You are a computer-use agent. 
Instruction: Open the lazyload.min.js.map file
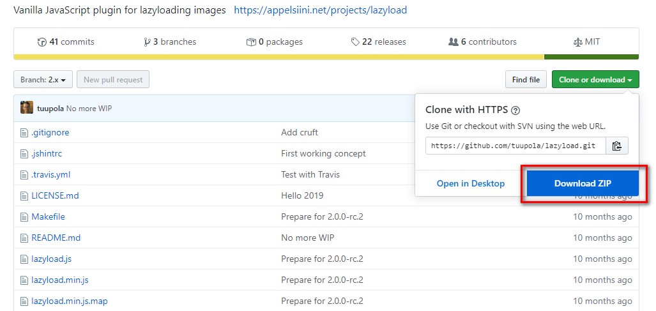coord(70,301)
